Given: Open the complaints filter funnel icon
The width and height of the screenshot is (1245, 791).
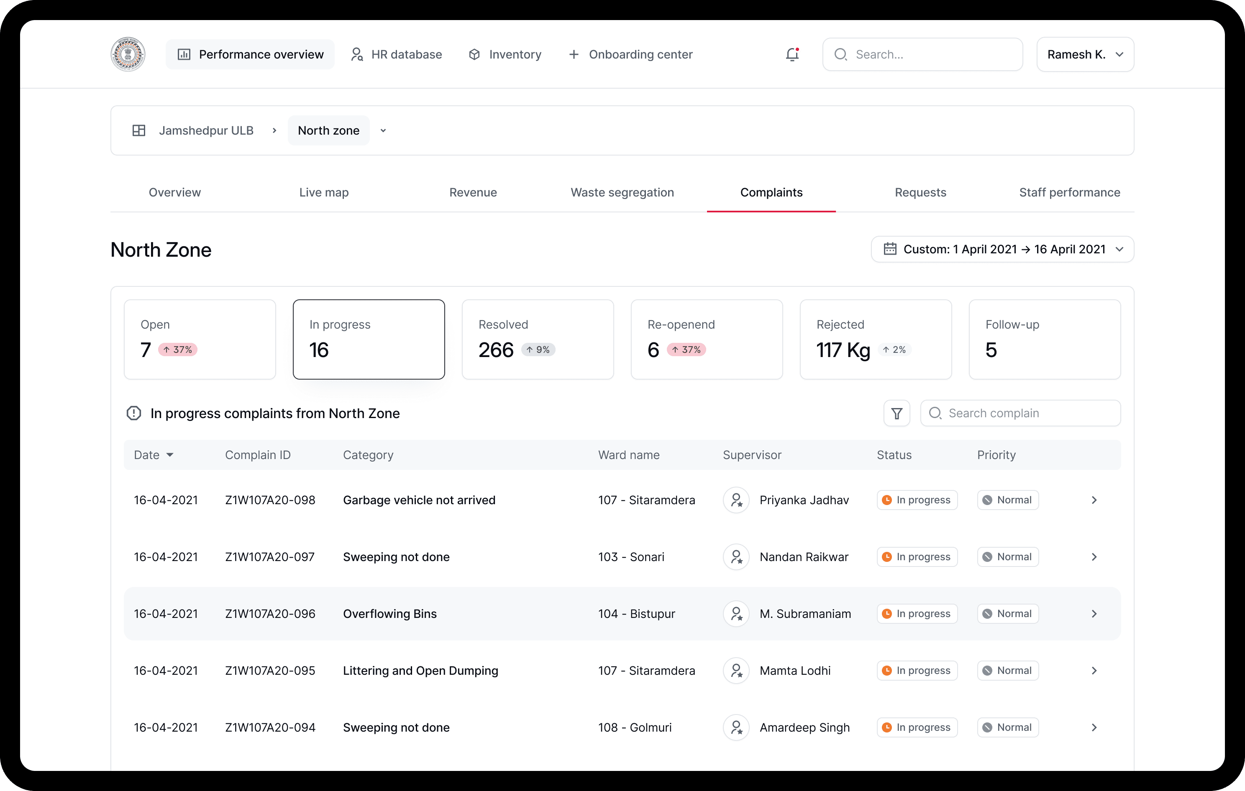Looking at the screenshot, I should coord(897,413).
